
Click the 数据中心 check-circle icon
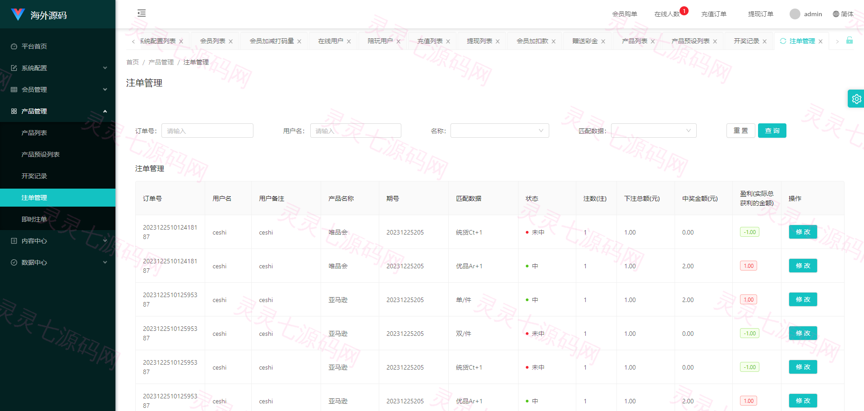14,262
